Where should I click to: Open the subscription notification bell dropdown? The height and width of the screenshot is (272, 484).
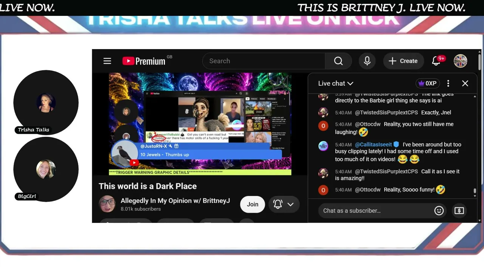284,204
